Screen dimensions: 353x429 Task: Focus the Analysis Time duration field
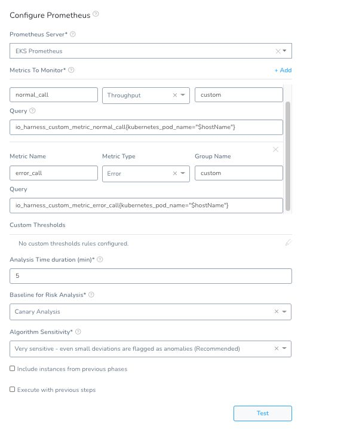pyautogui.click(x=151, y=276)
